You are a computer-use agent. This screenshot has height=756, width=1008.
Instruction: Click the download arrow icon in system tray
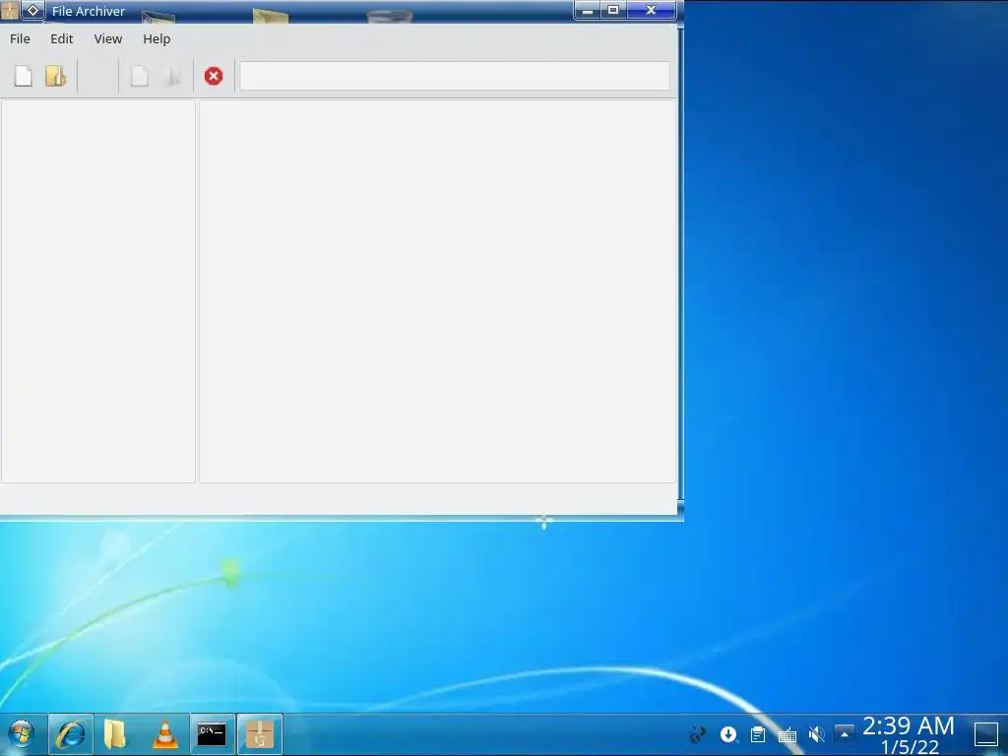728,734
